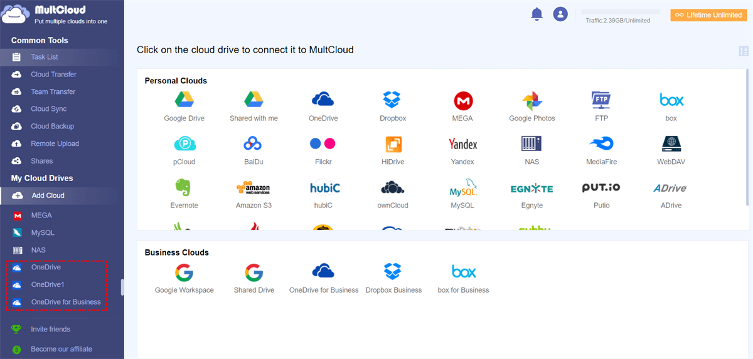
Task: Open the user account avatar
Action: (560, 14)
